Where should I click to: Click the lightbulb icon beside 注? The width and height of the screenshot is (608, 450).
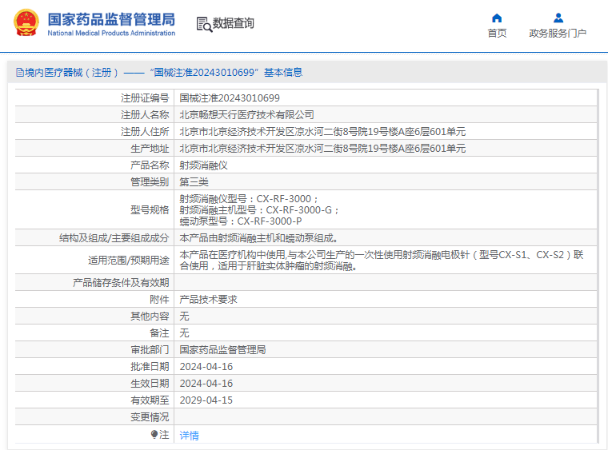154,435
